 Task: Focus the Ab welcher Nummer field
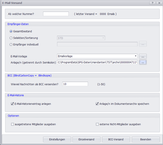56,14
